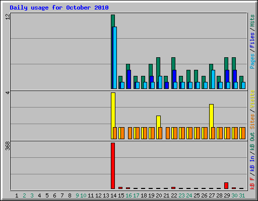
Task: Select green day label '31'
Action: [x=242, y=195]
